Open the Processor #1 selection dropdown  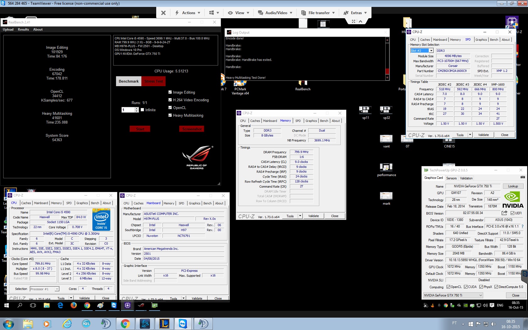tap(44, 289)
